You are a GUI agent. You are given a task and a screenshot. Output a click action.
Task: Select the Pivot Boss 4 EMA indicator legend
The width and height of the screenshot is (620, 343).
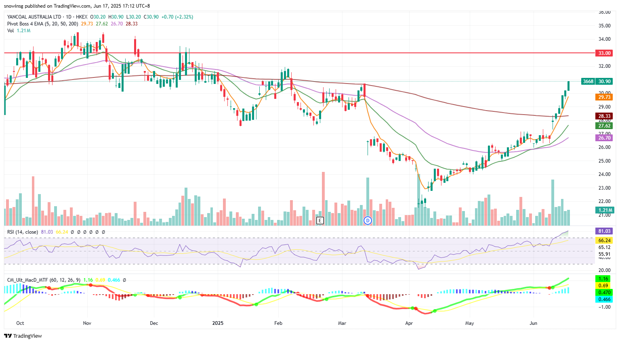click(43, 24)
